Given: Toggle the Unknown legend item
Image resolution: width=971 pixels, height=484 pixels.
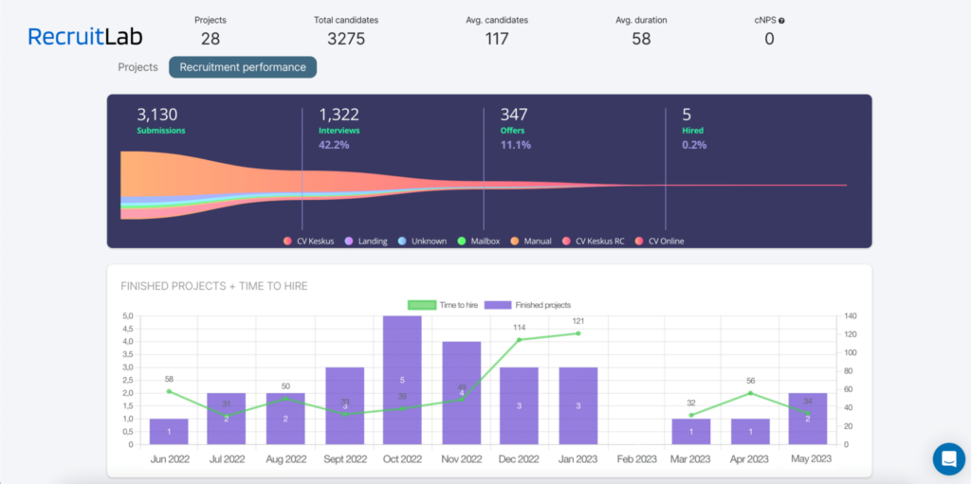Looking at the screenshot, I should point(422,241).
